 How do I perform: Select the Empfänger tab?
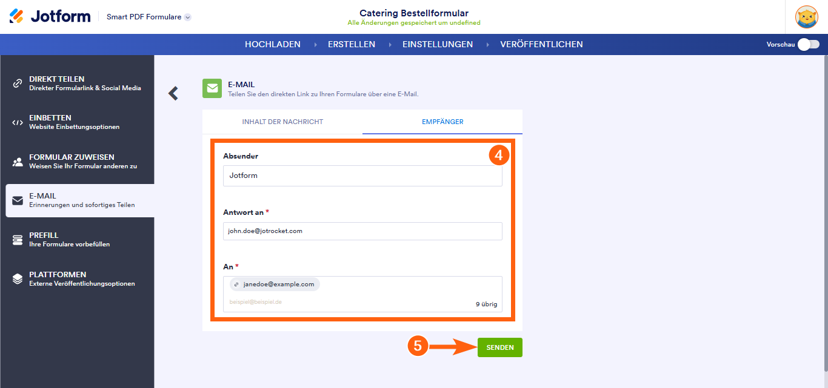tap(442, 122)
